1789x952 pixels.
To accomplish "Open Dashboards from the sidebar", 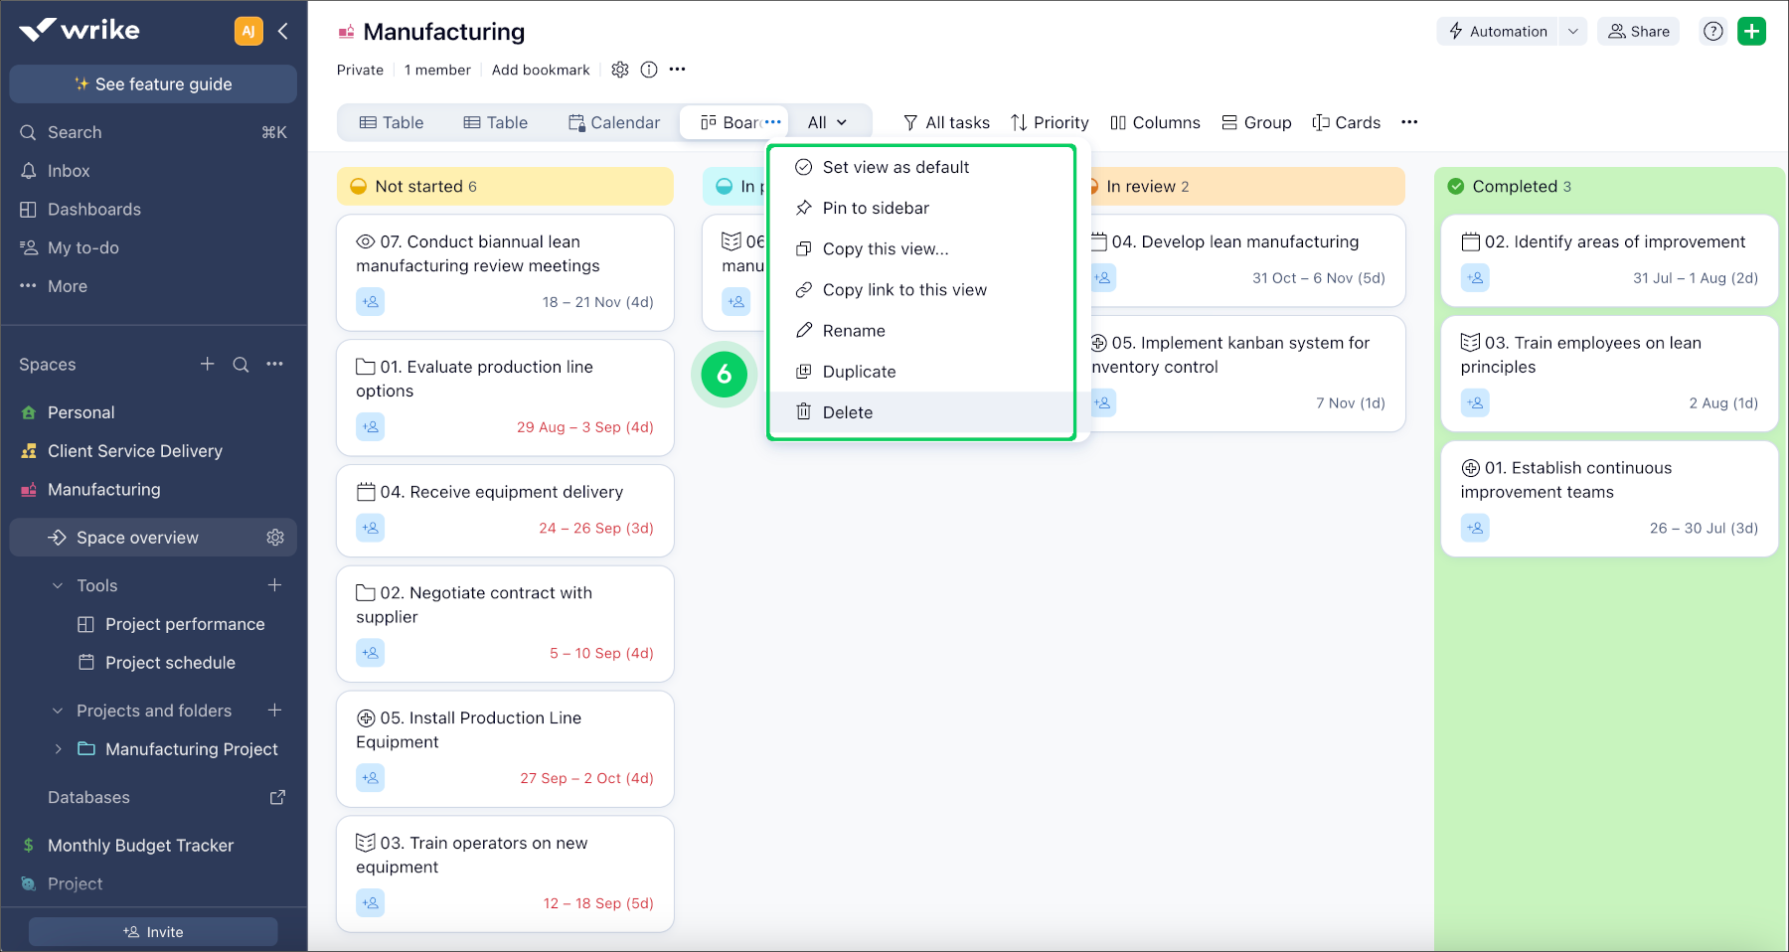I will (93, 209).
